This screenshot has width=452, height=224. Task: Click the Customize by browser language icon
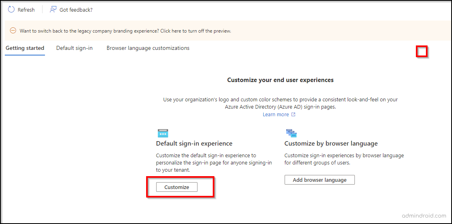point(291,133)
